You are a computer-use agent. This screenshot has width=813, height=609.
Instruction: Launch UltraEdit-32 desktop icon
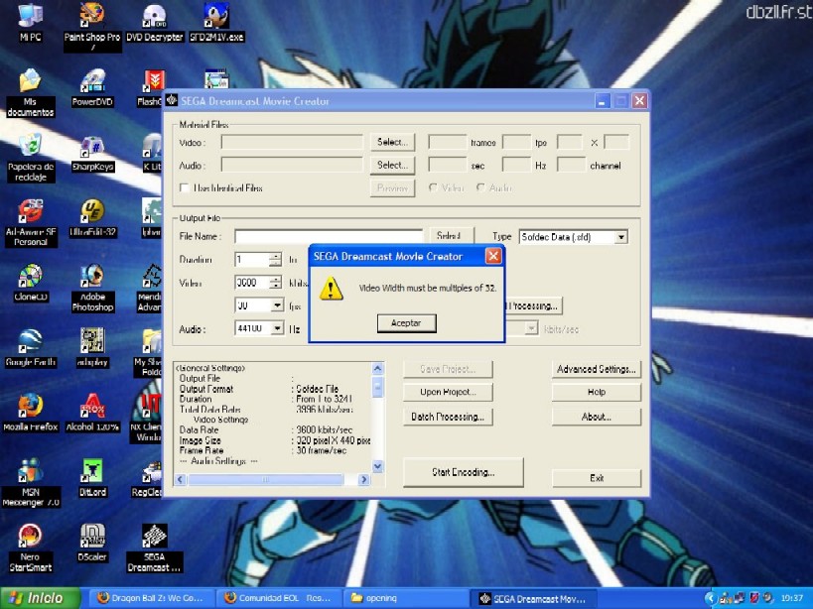tap(92, 218)
